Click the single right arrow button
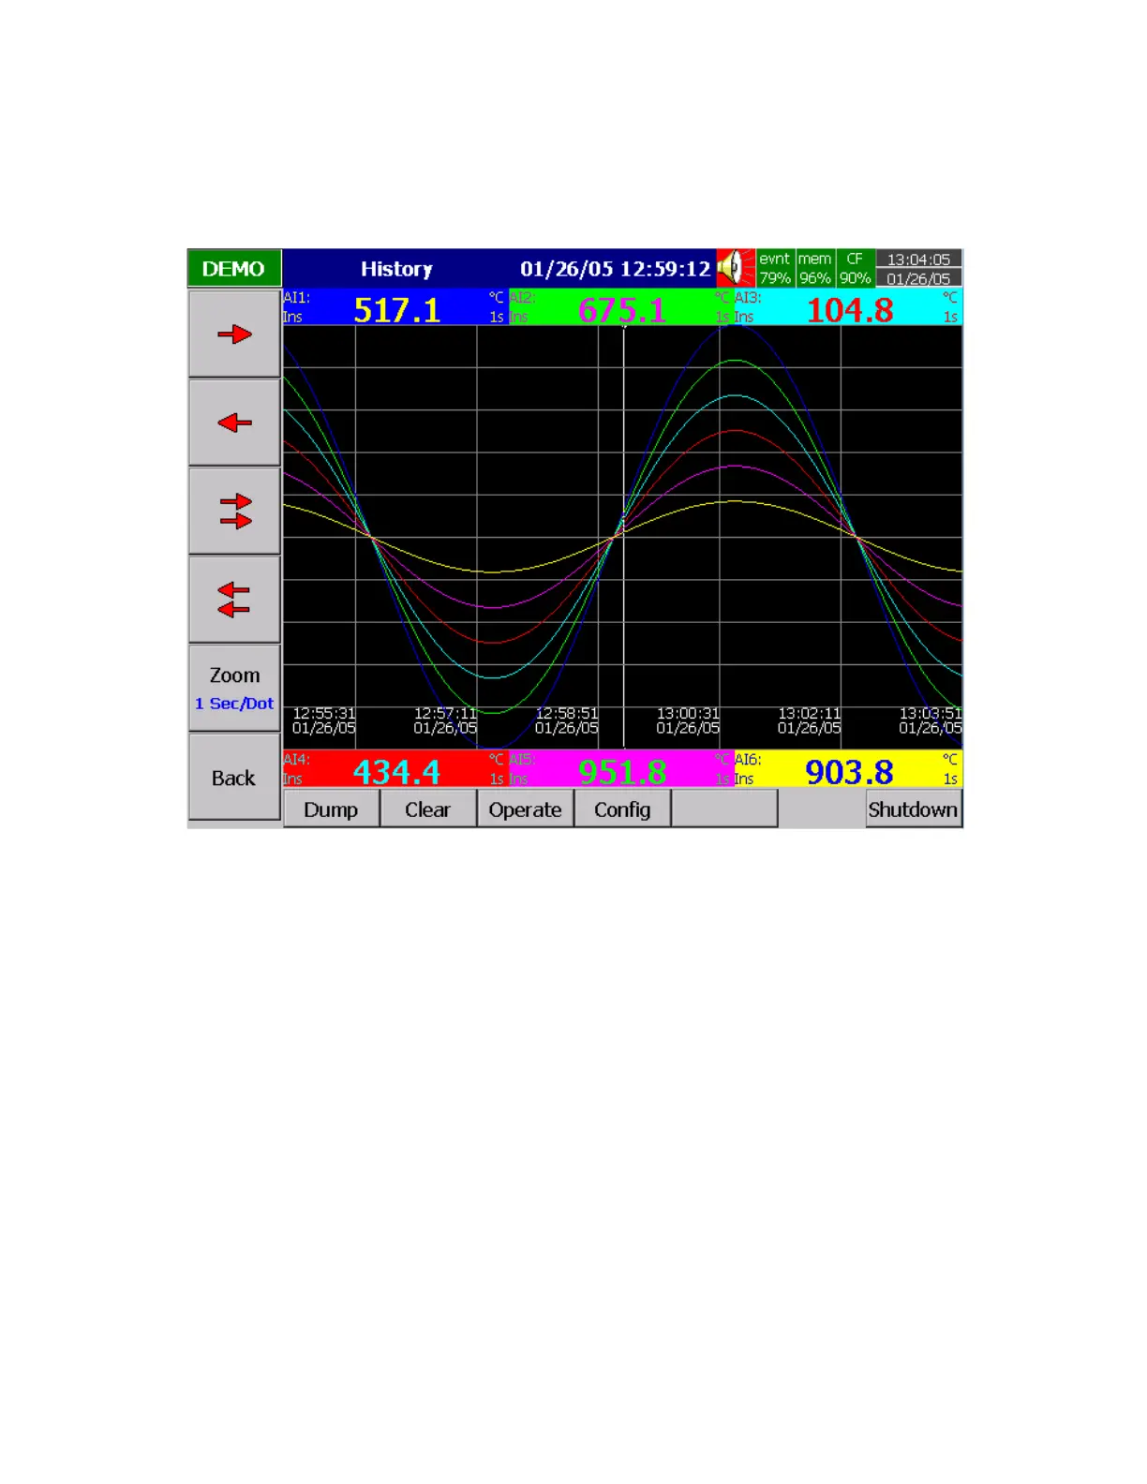Image resolution: width=1147 pixels, height=1484 pixels. [234, 334]
